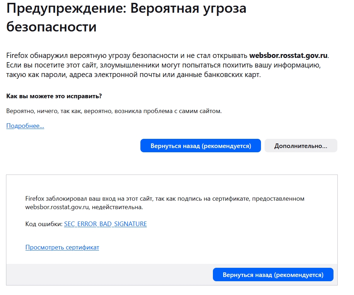This screenshot has height=295, width=354.
Task: Open the SEC_ERROR_BAD_SIGNATURE error code link
Action: [x=105, y=224]
